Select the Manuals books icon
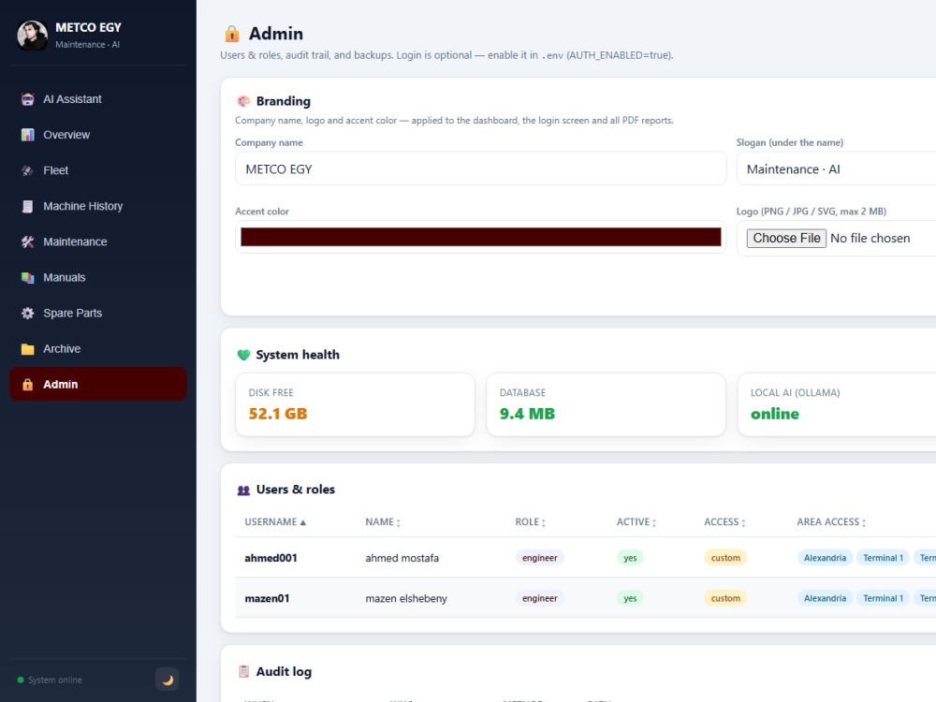 coord(27,278)
